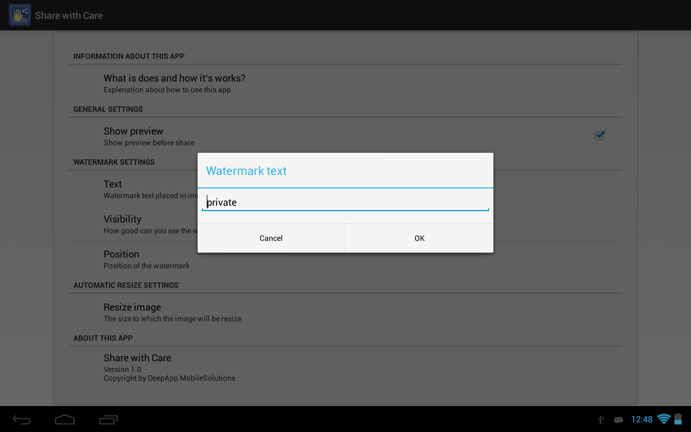Viewport: 691px width, 432px height.
Task: Click the ABOUT THIS APP header
Action: (103, 338)
